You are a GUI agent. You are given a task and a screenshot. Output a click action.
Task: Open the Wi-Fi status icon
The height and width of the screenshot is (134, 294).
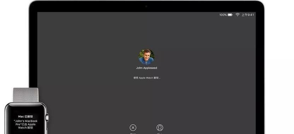pyautogui.click(x=237, y=15)
